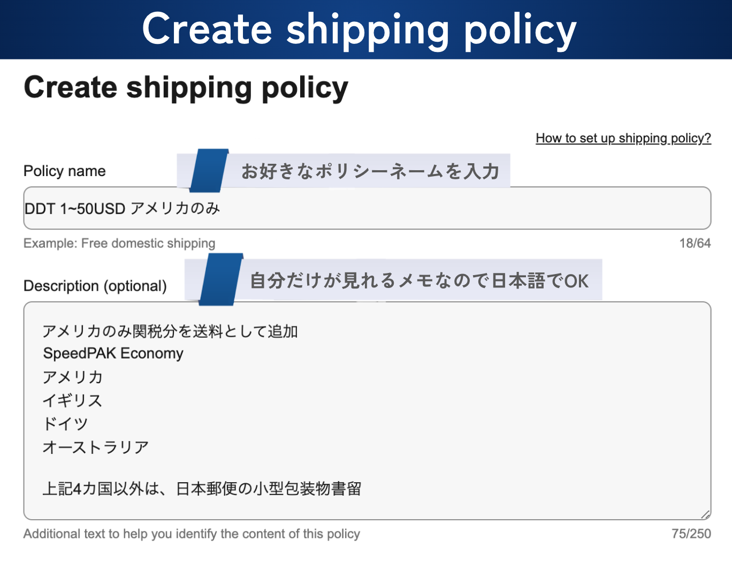This screenshot has width=732, height=562.
Task: Place cursor on the 'イギリス' line
Action: (72, 400)
